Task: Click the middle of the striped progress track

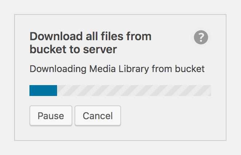Action: 134,91
